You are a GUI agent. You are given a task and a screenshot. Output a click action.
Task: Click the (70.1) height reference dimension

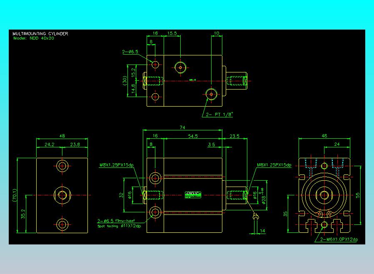point(15,195)
